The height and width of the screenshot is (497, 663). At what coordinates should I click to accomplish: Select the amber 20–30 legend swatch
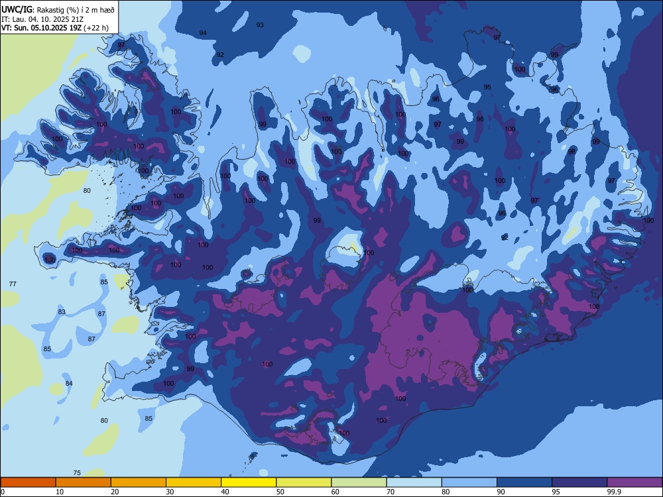click(139, 482)
